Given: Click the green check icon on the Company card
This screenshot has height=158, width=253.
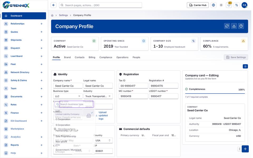Looking at the screenshot, I should click(94, 41).
